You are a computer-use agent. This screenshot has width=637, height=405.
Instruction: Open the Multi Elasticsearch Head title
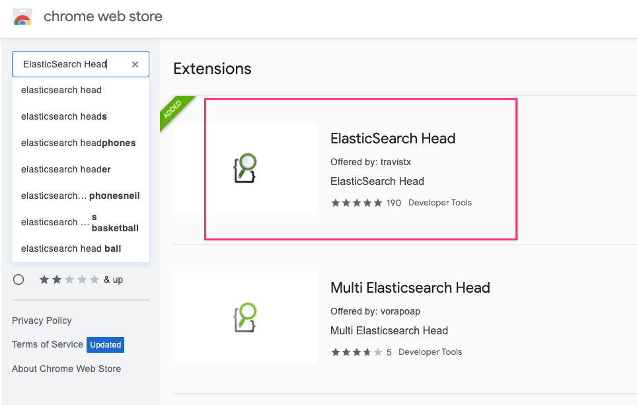tap(410, 287)
